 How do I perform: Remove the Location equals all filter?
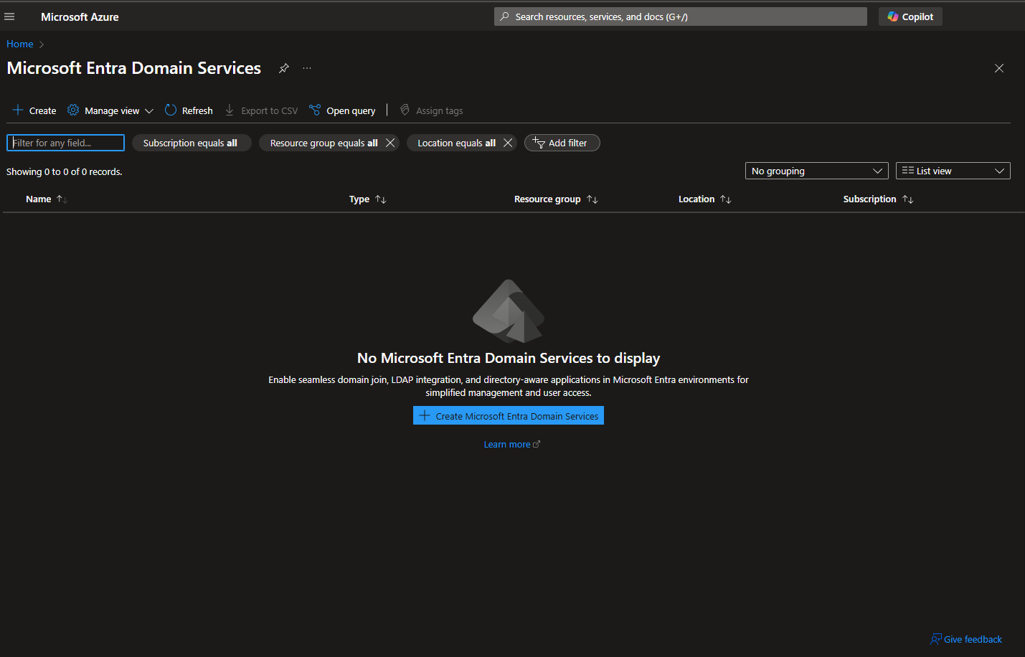pyautogui.click(x=508, y=143)
